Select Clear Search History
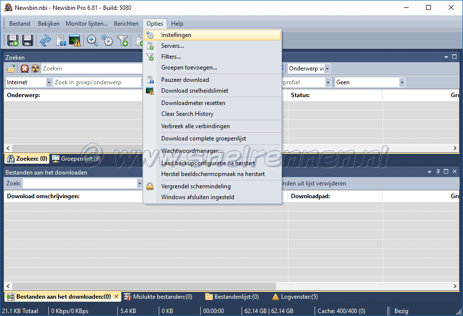463x316 pixels. pos(213,114)
